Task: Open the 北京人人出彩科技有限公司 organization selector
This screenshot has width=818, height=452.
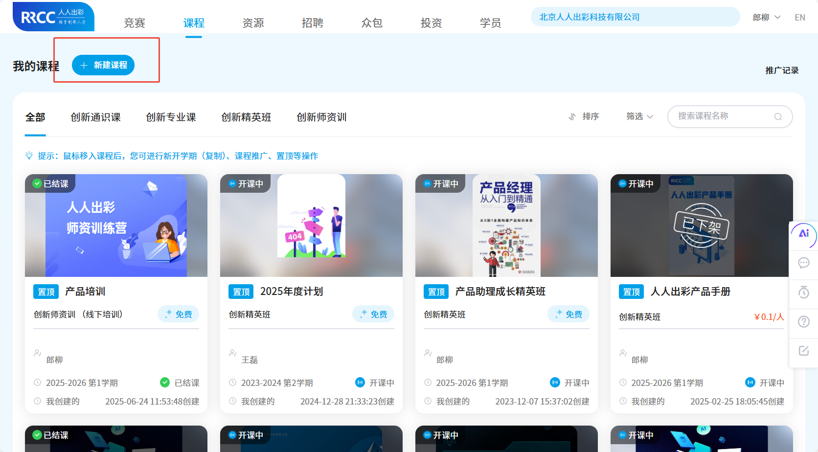Action: [635, 16]
